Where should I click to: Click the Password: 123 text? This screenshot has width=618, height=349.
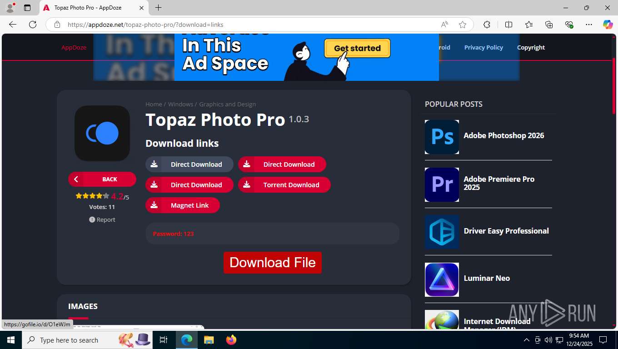(x=173, y=234)
